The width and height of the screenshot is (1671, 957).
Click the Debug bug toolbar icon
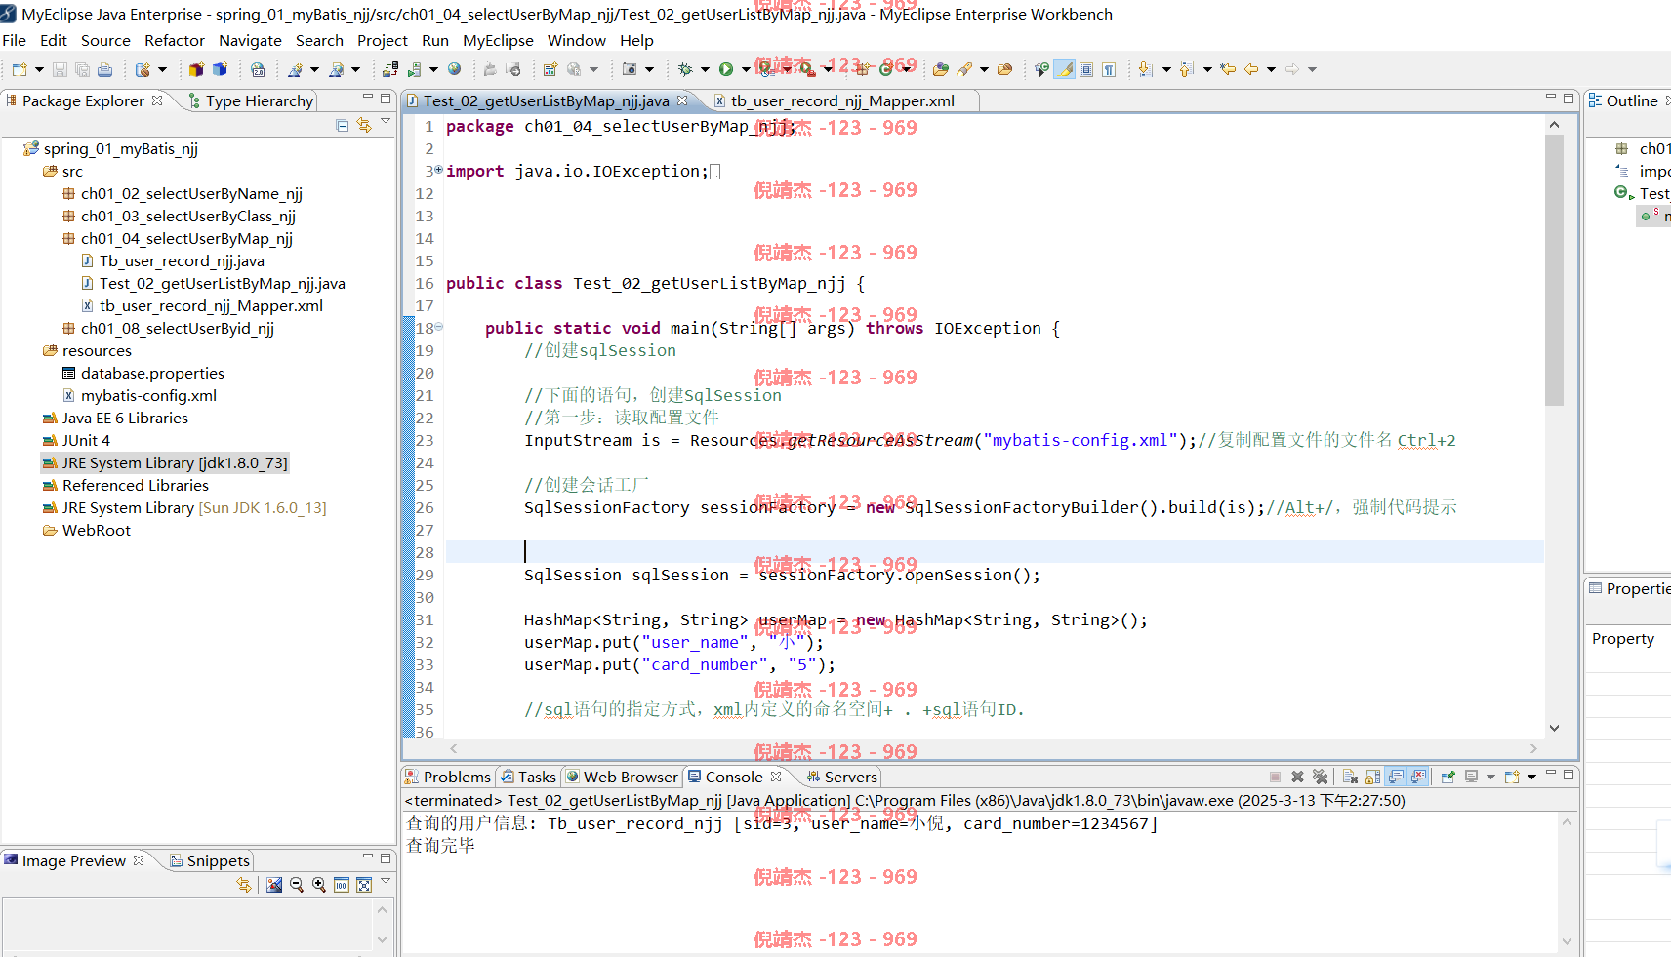[685, 69]
